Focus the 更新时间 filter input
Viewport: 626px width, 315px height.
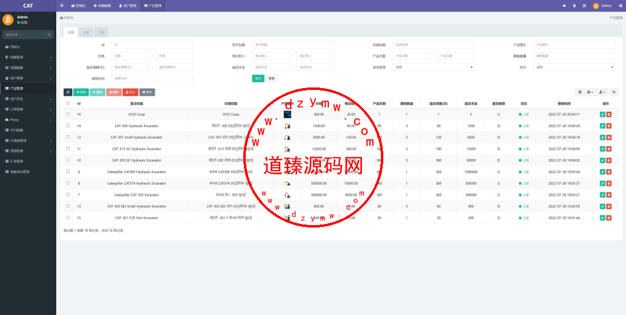point(152,78)
